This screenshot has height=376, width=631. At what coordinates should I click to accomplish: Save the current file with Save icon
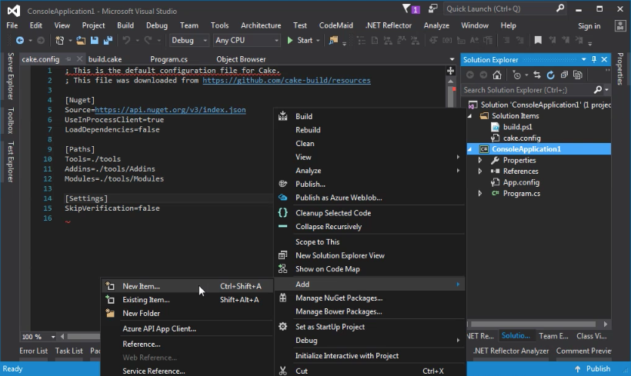coord(94,40)
